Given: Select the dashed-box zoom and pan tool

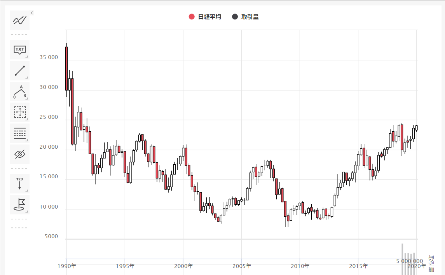Looking at the screenshot, I should tap(20, 112).
